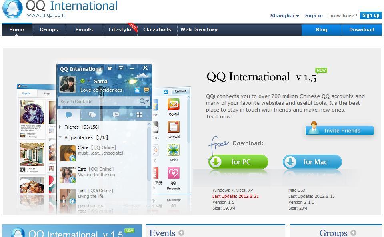
Task: Click the Invite Friends button
Action: pyautogui.click(x=340, y=131)
